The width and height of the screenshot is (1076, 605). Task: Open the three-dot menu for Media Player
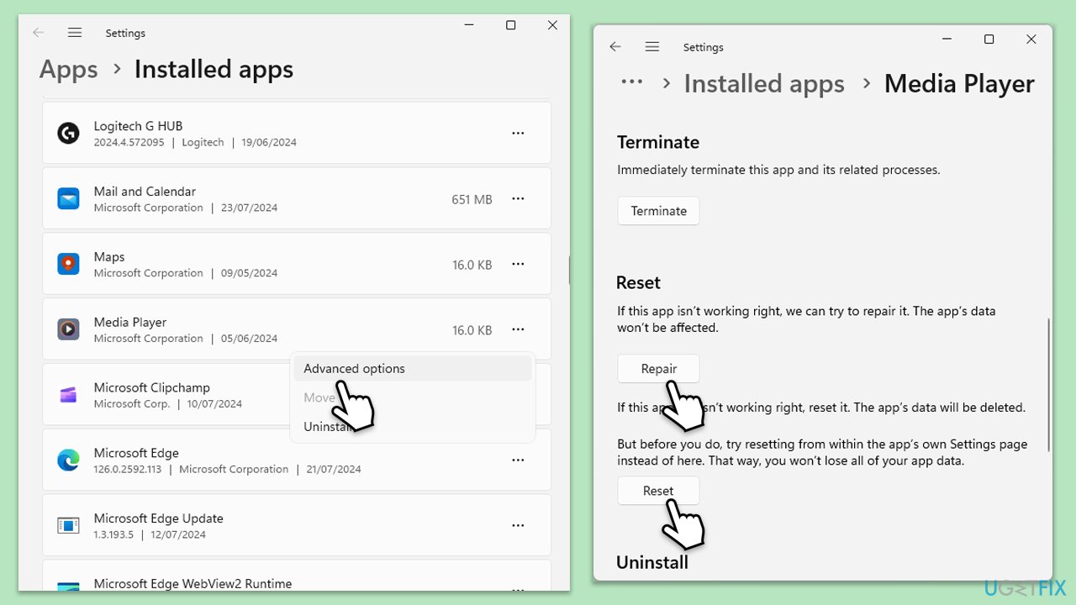coord(518,329)
